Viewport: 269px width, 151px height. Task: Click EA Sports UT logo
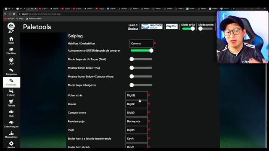pos(11,28)
